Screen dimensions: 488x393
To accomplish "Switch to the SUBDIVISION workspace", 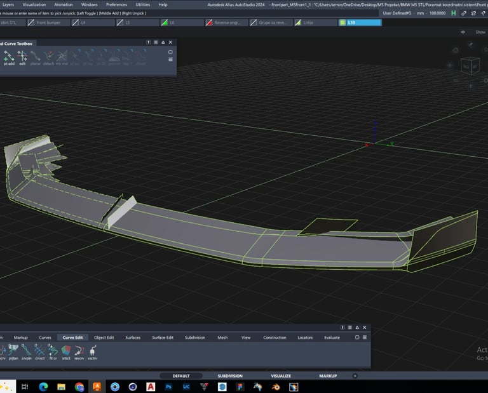I will 230,376.
